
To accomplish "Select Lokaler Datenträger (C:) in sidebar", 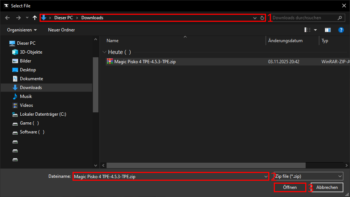I will tap(43, 114).
